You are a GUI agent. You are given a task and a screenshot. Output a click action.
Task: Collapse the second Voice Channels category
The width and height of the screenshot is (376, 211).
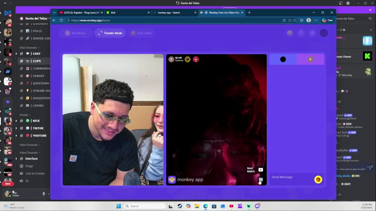pyautogui.click(x=30, y=153)
